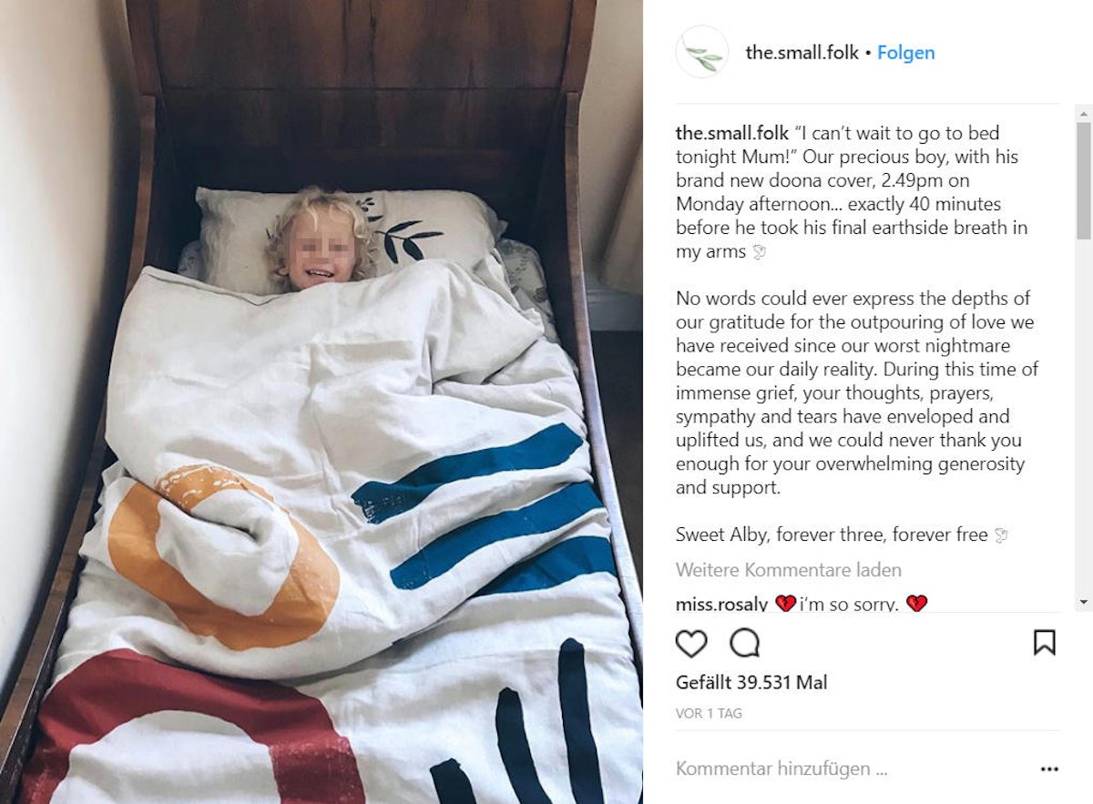Open the.small.folk username in the post header
The width and height of the screenshot is (1093, 804).
[x=802, y=53]
